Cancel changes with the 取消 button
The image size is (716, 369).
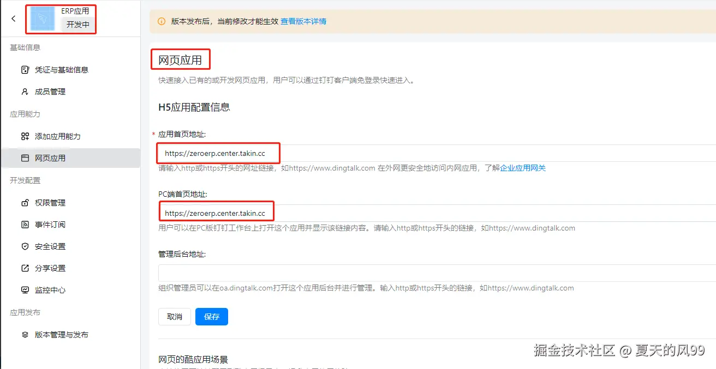click(174, 316)
